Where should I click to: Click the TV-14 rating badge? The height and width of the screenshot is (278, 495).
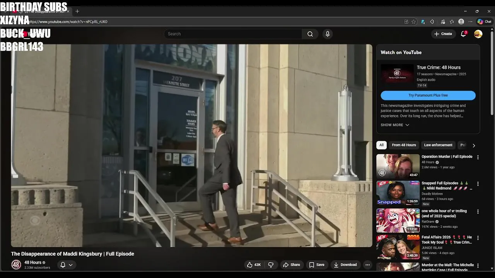tap(422, 86)
